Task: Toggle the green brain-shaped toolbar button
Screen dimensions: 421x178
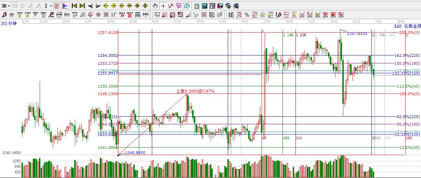Action: point(186,6)
